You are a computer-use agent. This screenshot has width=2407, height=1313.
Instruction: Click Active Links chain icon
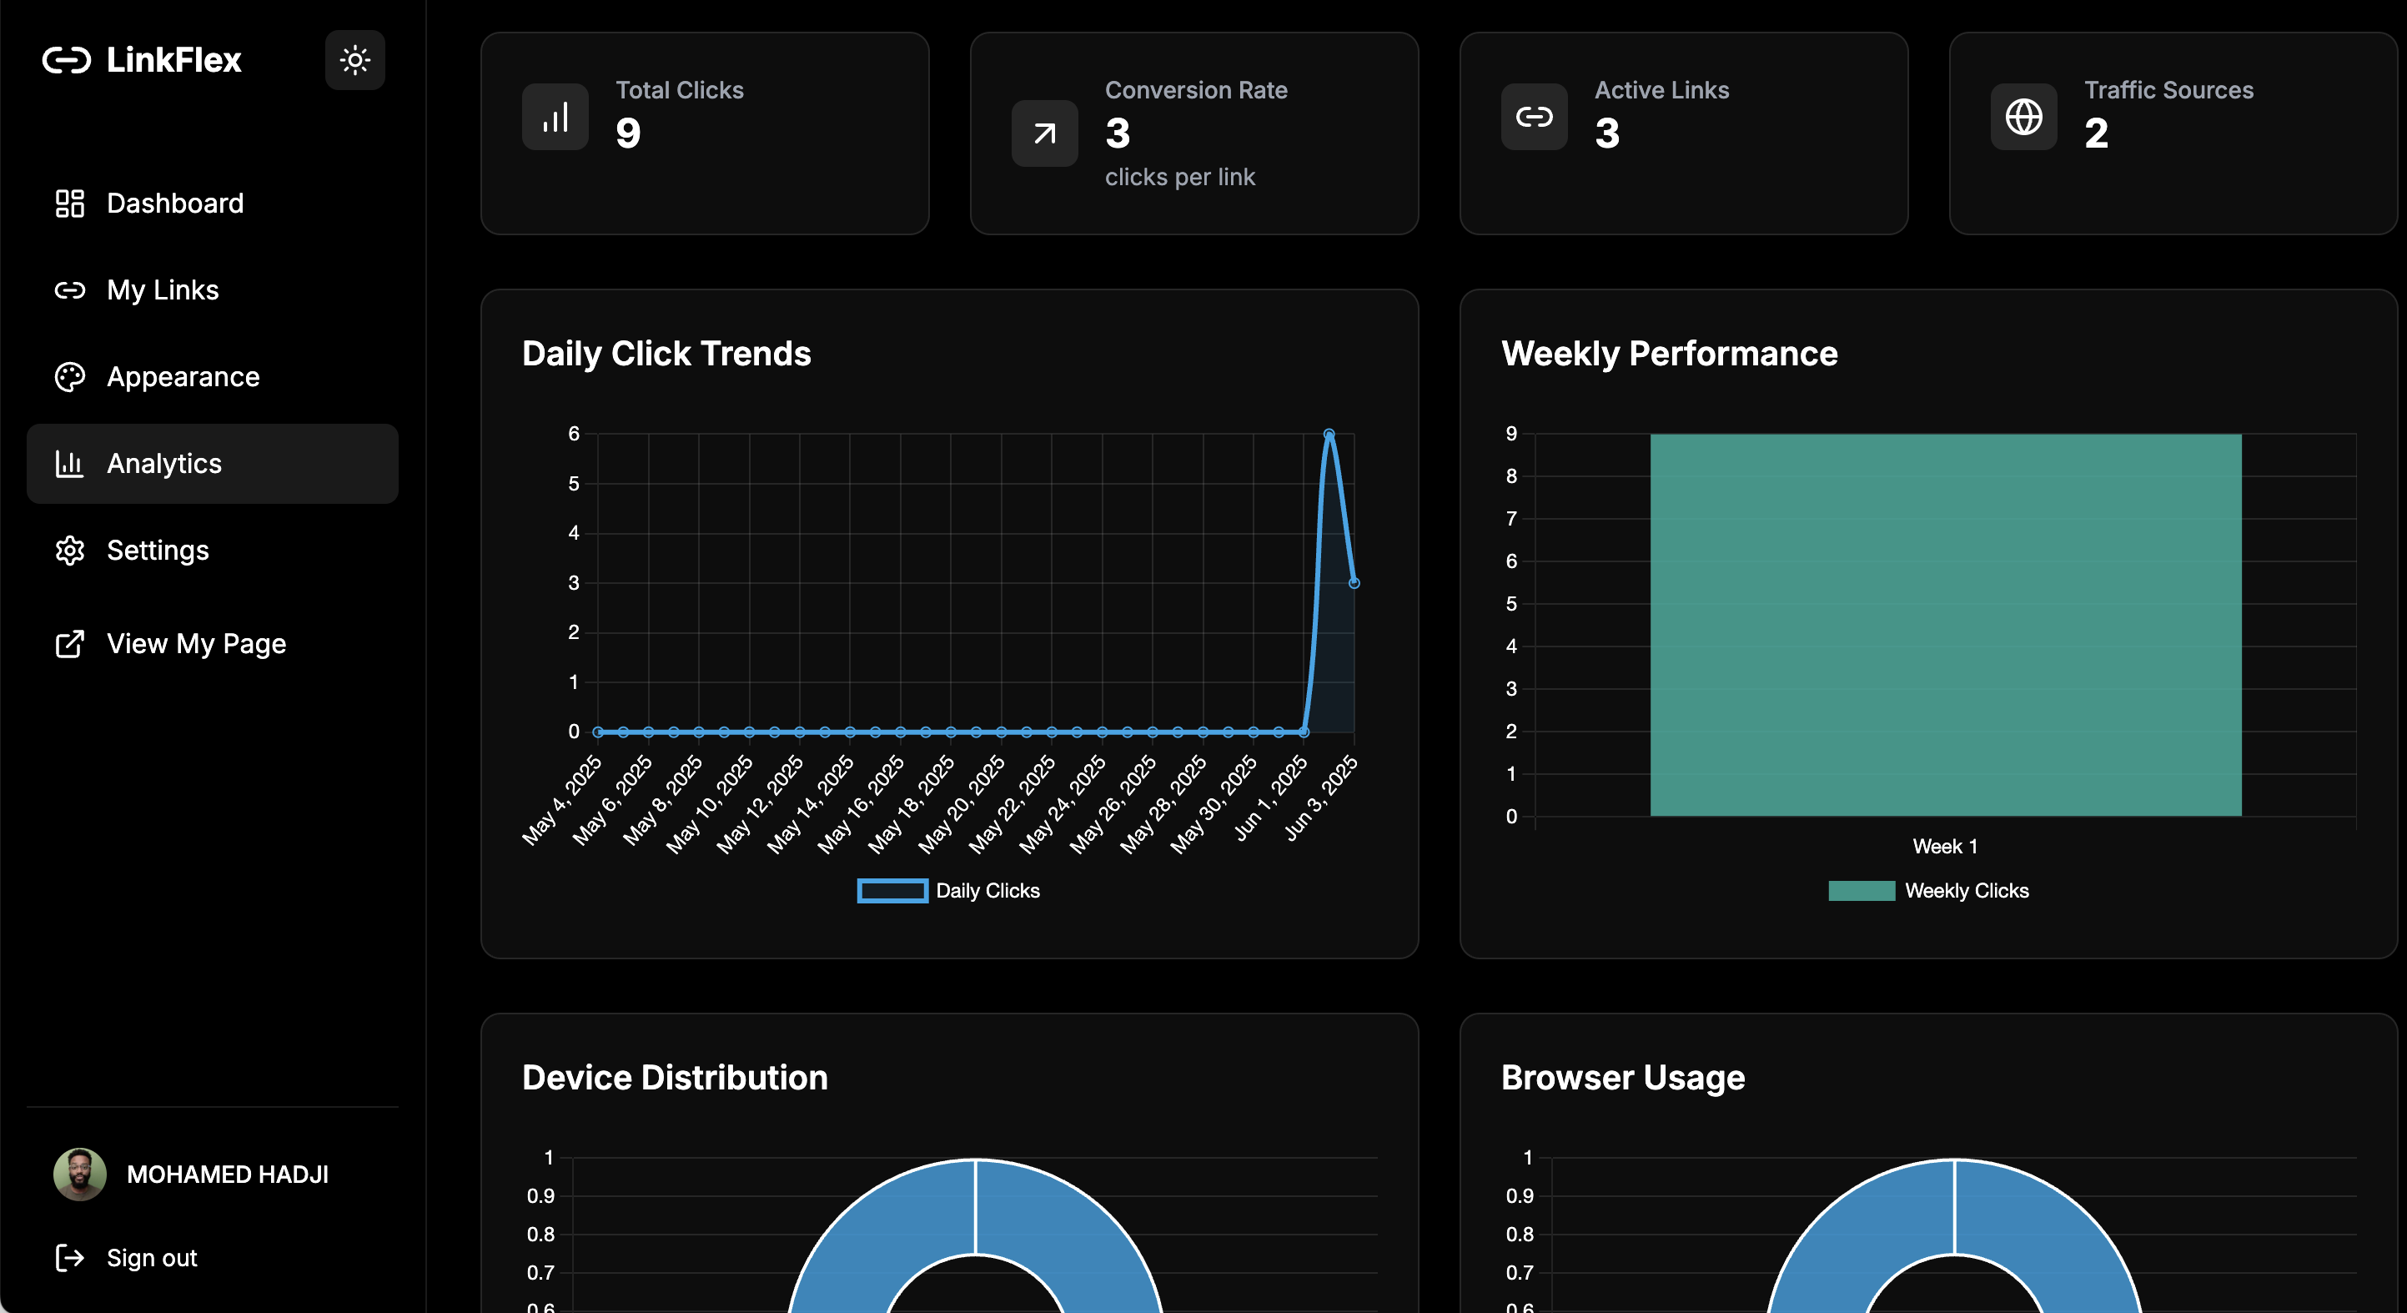[x=1535, y=117]
